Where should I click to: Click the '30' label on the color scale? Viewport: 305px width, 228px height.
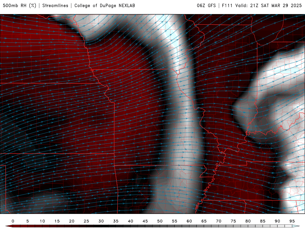(x=101, y=221)
